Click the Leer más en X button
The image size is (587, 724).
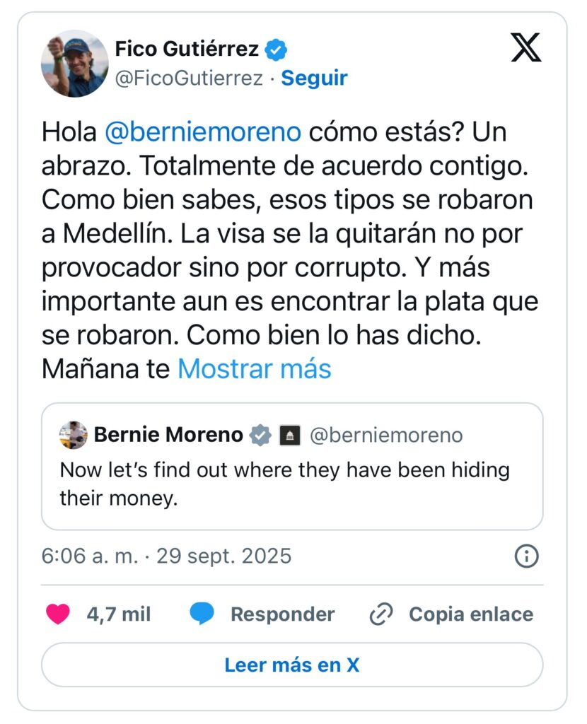tap(292, 665)
